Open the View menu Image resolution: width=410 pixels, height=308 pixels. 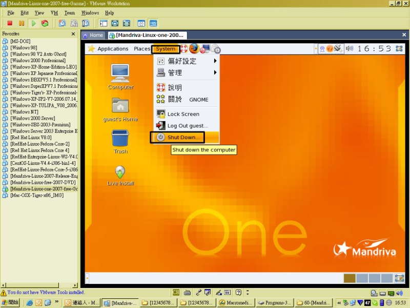[39, 13]
